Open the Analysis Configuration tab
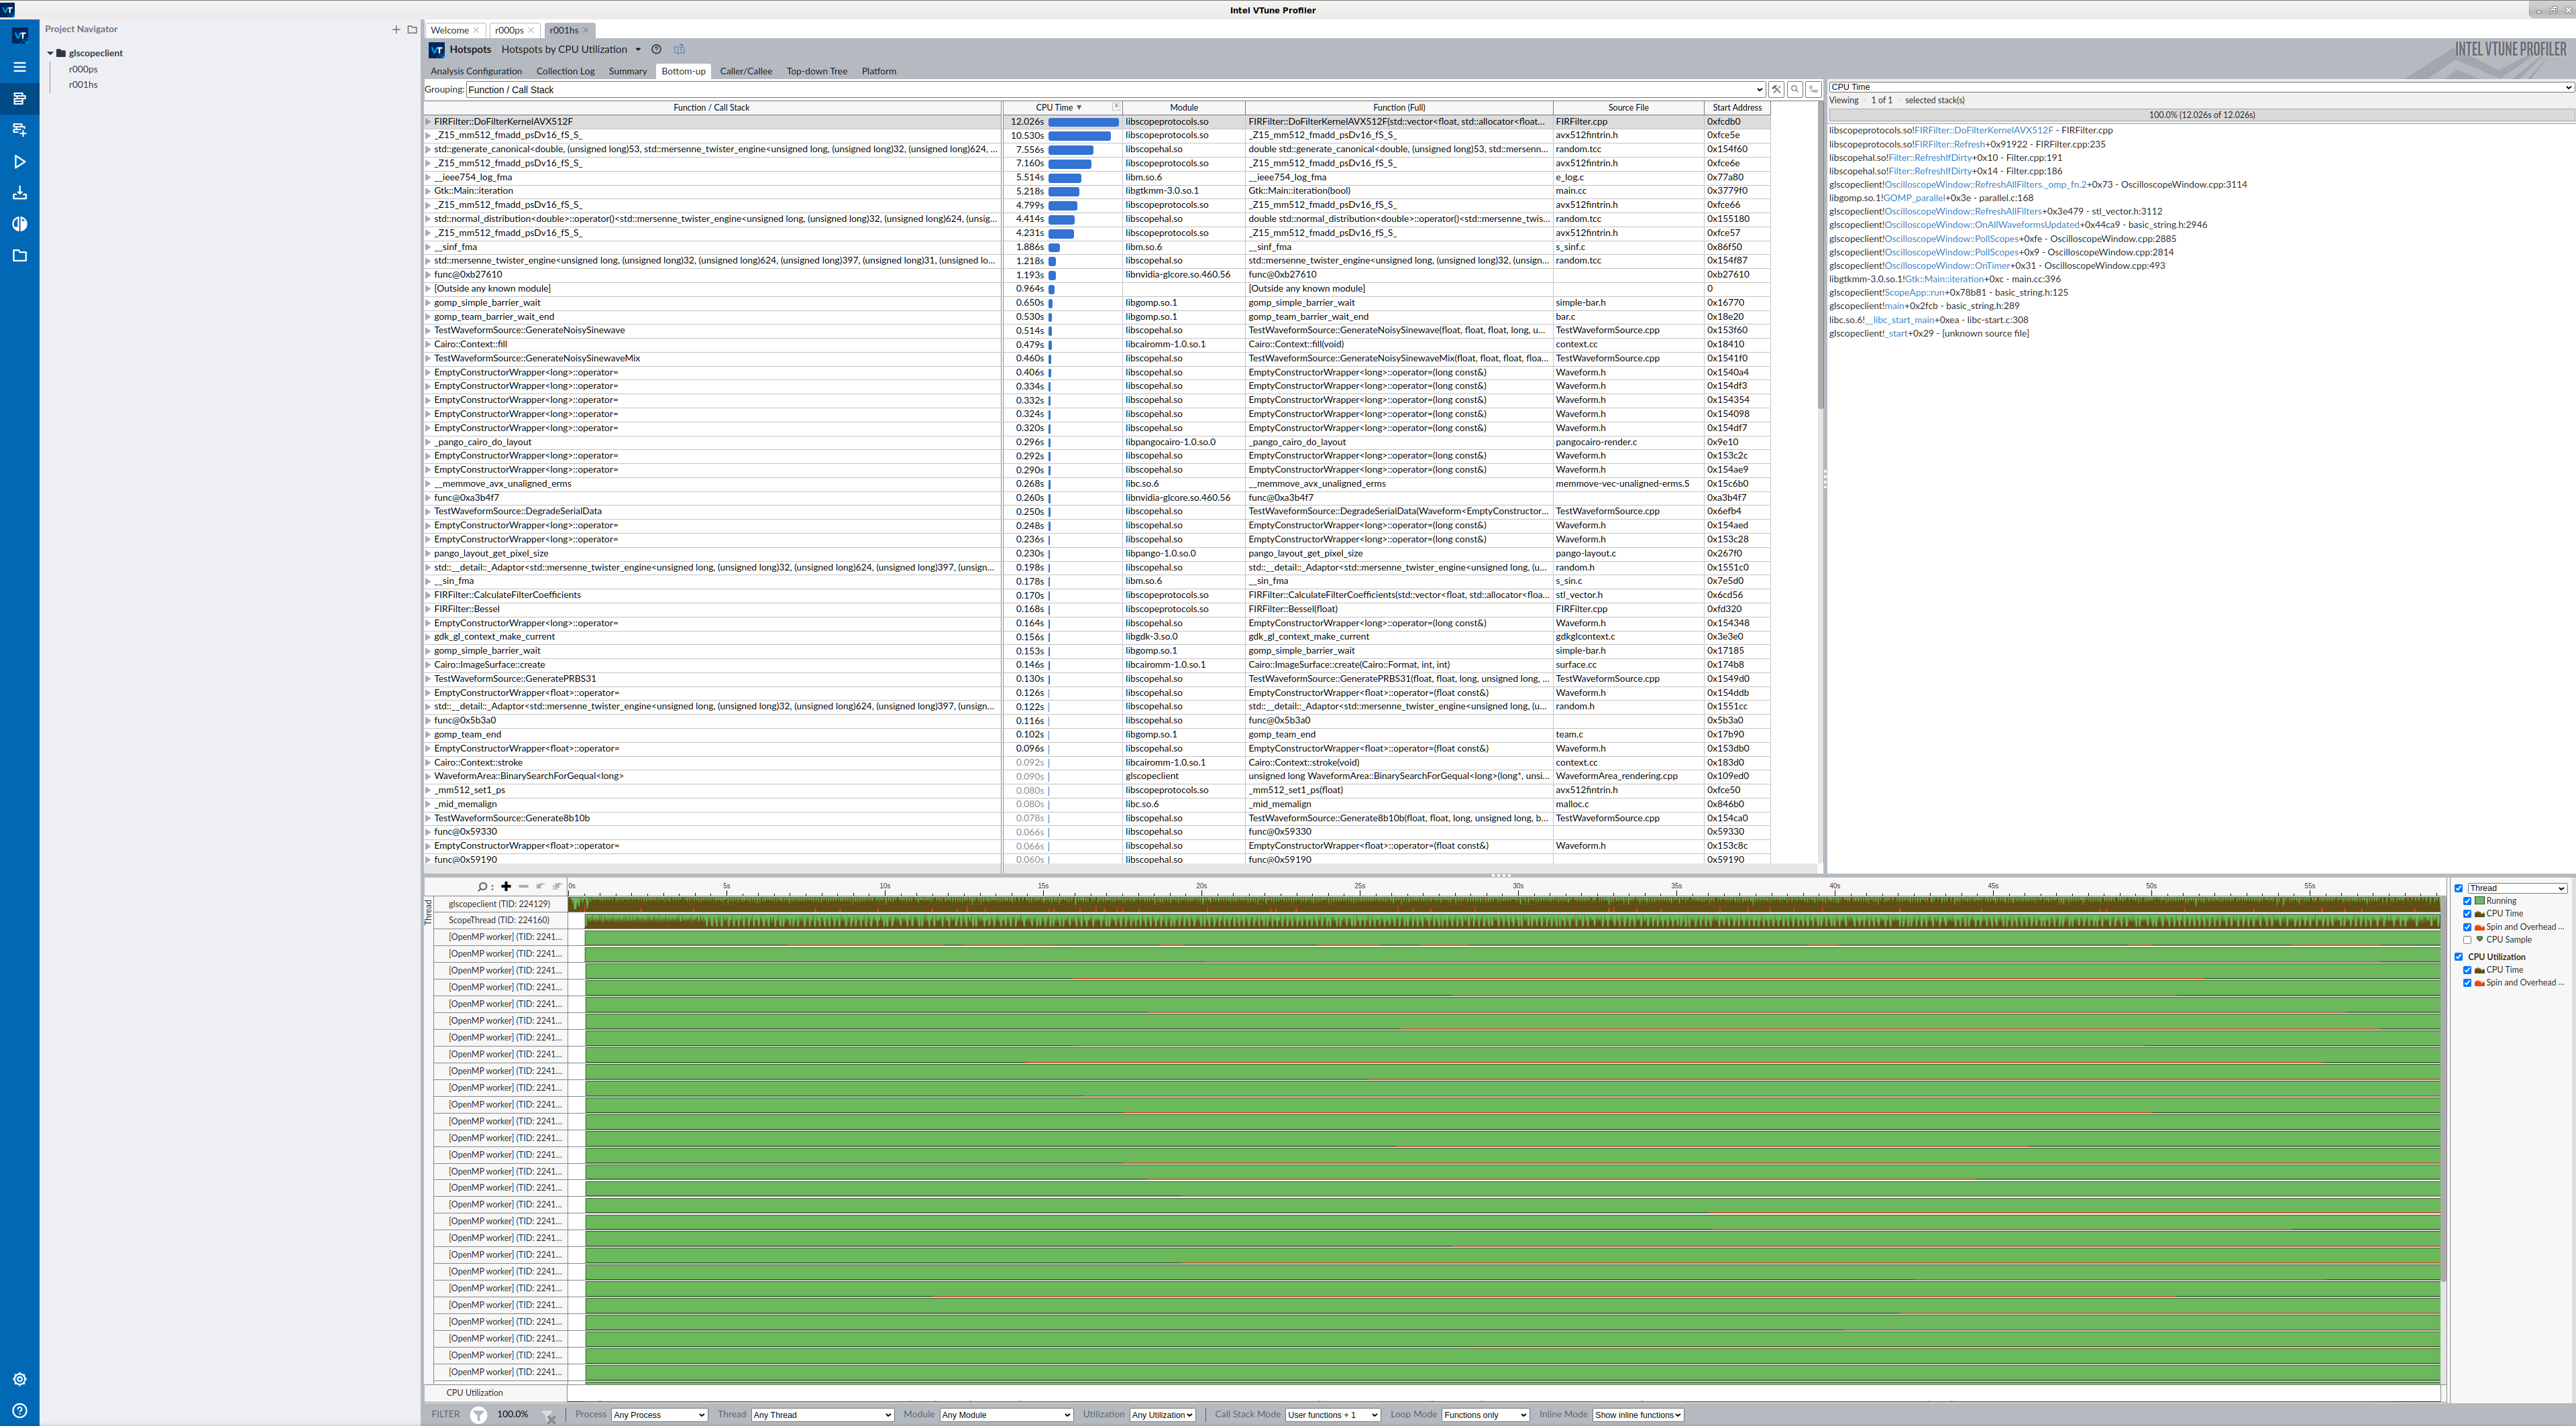Screen dimensions: 2576x1426 (476, 71)
